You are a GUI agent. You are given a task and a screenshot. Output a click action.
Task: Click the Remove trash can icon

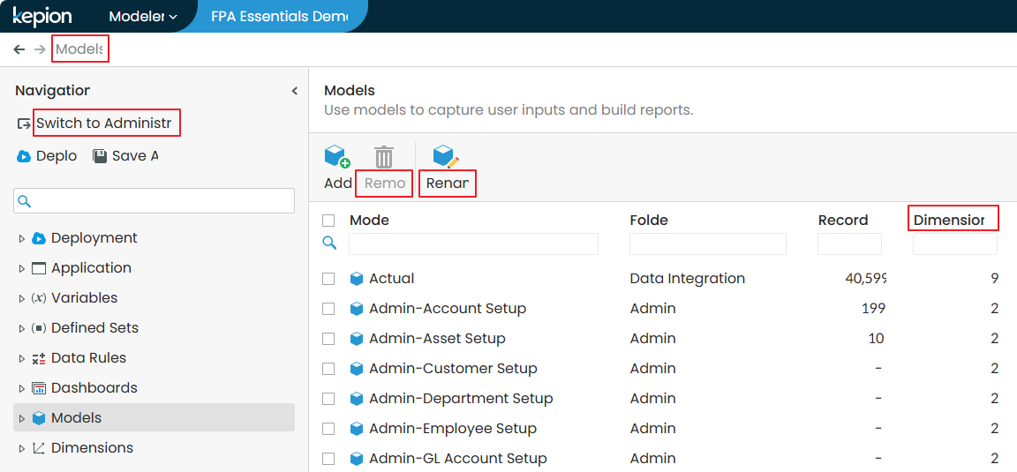(384, 157)
